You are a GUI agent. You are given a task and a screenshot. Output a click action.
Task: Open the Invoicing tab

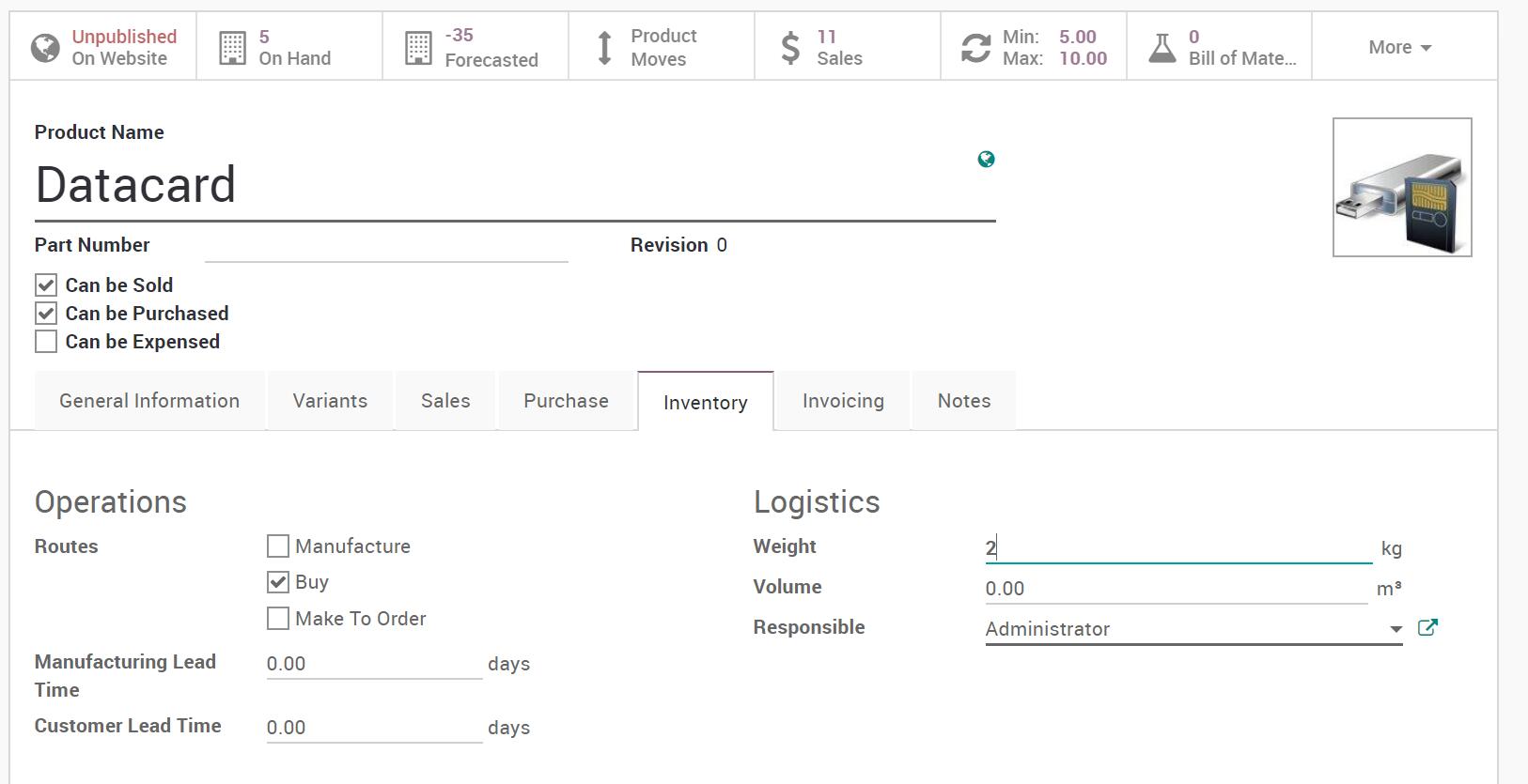[x=843, y=401]
